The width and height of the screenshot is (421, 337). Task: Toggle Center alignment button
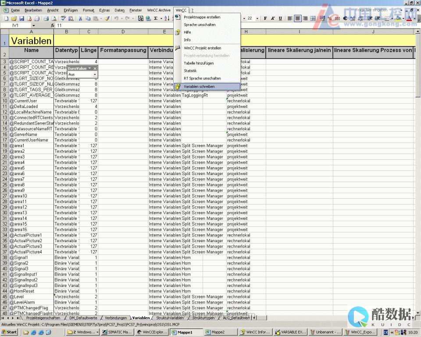tap(297, 18)
